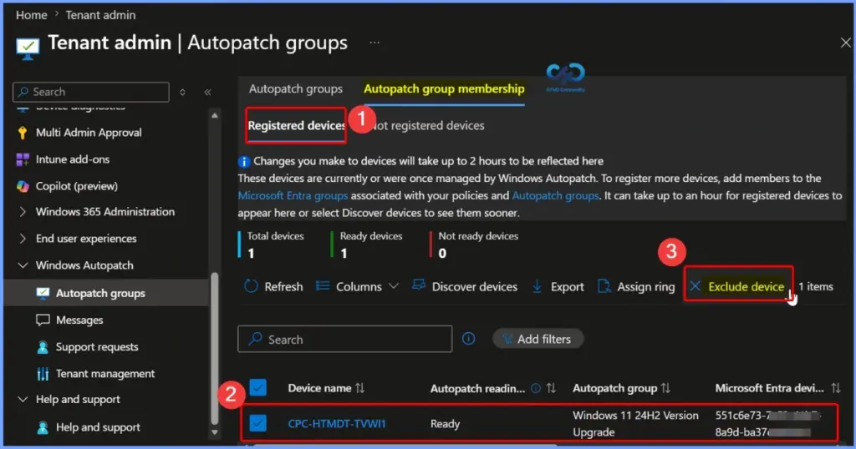Viewport: 856px width, 449px height.
Task: Open the Autopatch groups tab
Action: pos(295,88)
